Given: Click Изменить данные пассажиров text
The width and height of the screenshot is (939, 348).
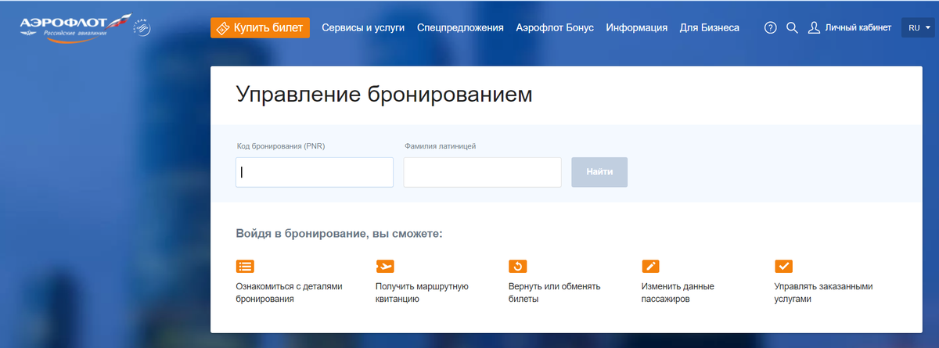Looking at the screenshot, I should pyautogui.click(x=678, y=292).
